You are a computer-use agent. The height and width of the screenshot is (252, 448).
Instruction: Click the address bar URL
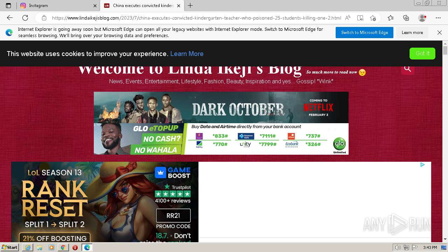[196, 18]
